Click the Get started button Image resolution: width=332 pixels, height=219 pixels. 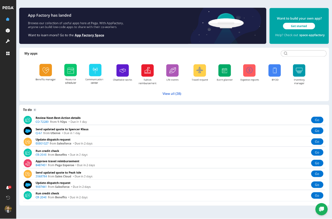coord(299,26)
